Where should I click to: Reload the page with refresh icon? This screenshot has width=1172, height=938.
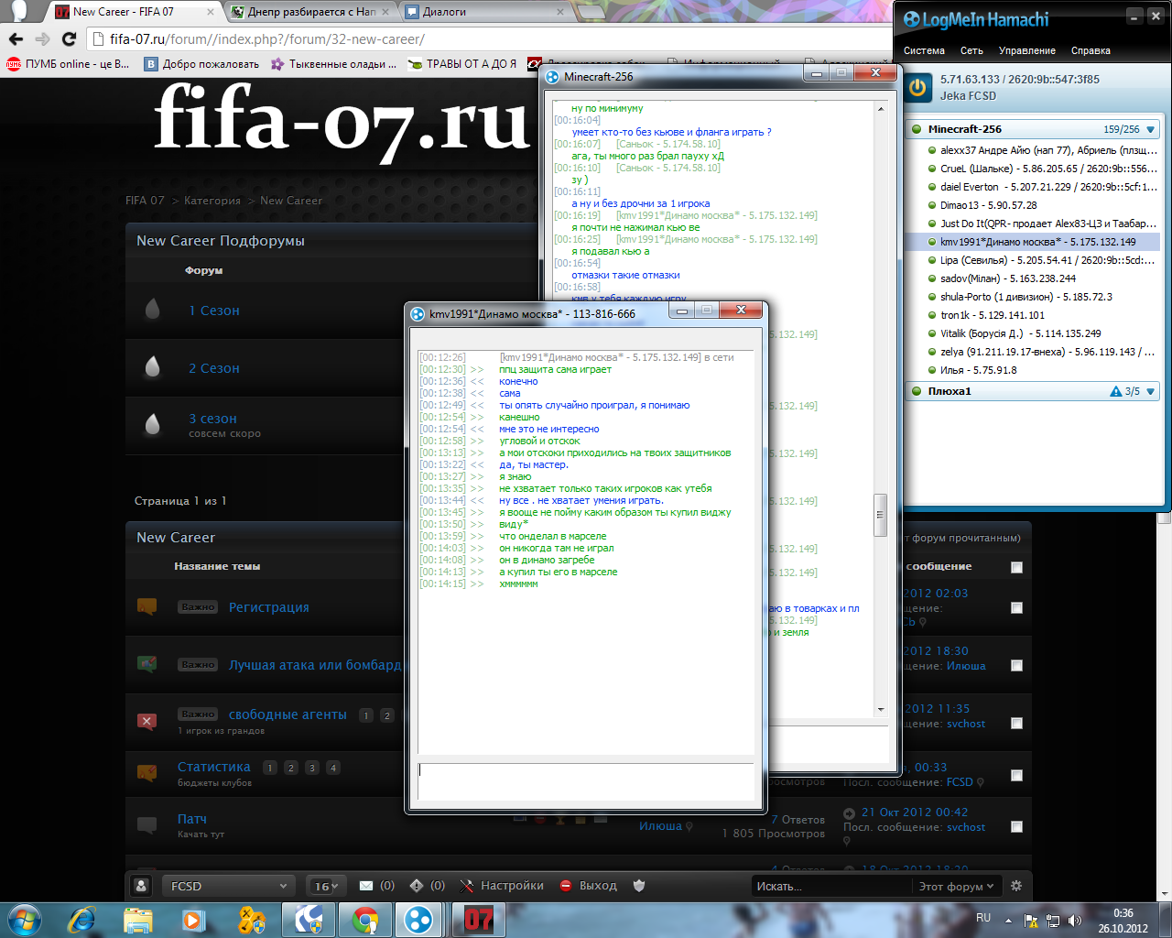69,39
